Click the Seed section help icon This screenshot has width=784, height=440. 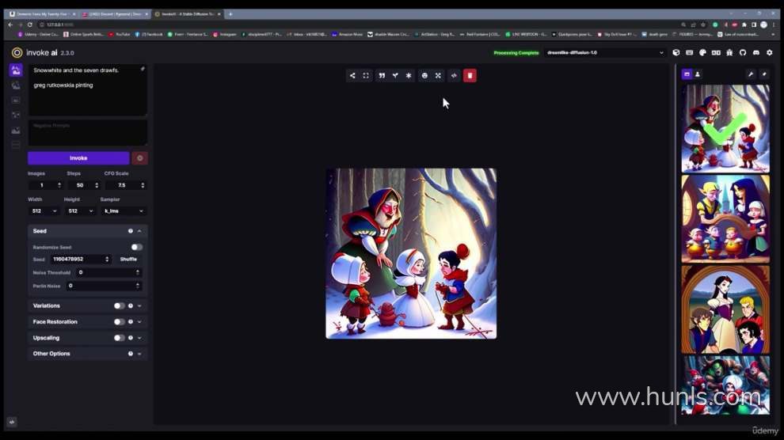point(131,231)
